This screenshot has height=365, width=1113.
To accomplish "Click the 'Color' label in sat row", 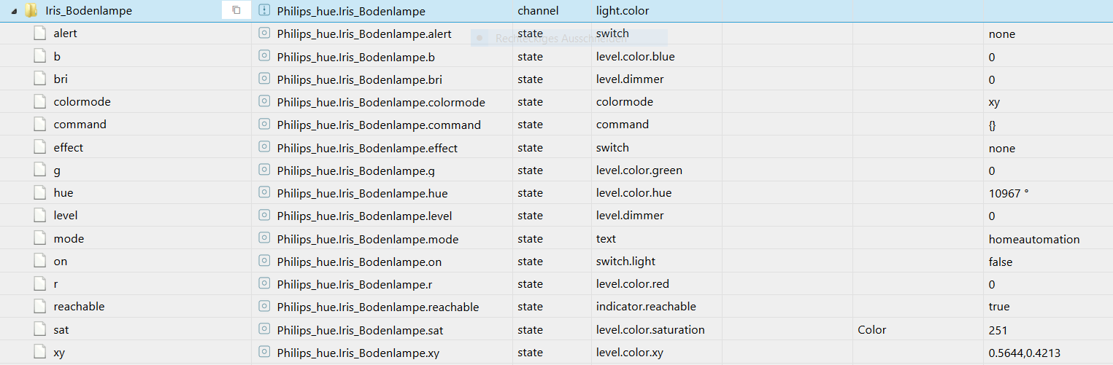I will [872, 330].
